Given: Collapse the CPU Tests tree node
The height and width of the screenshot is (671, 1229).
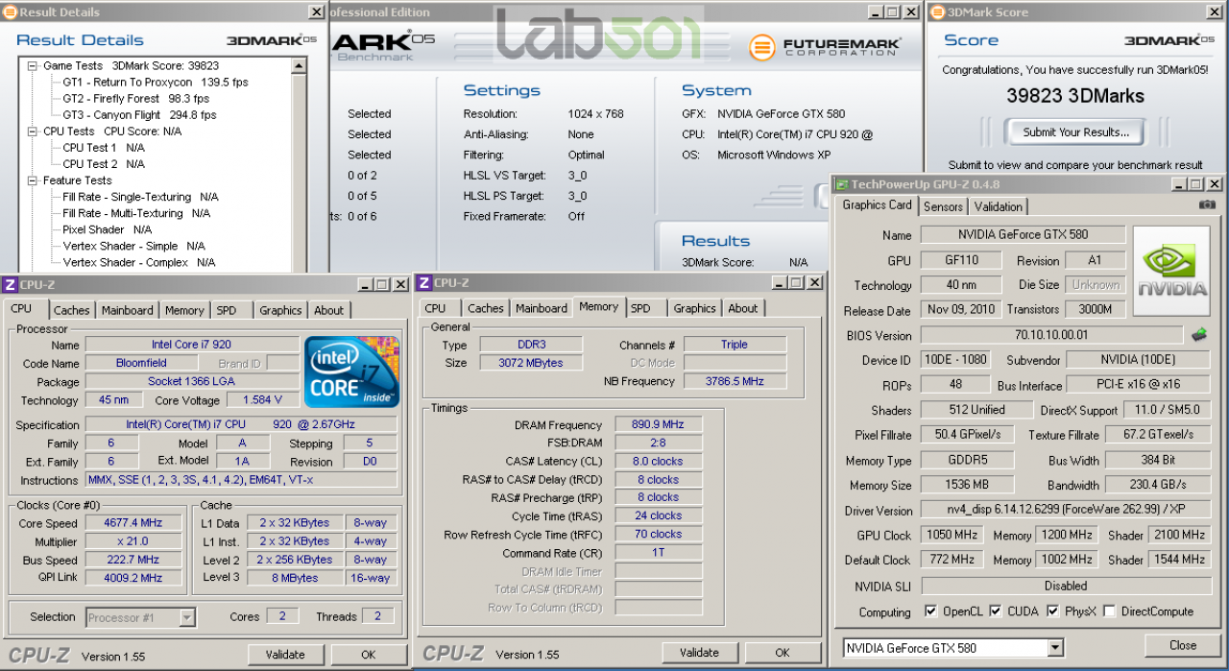Looking at the screenshot, I should (x=32, y=132).
